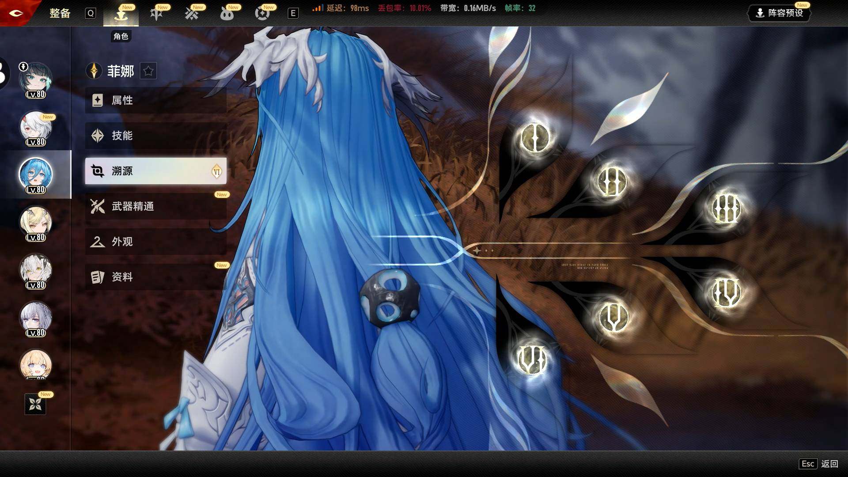The height and width of the screenshot is (477, 848).
Task: Open the 角色 character tab icon
Action: pos(121,14)
